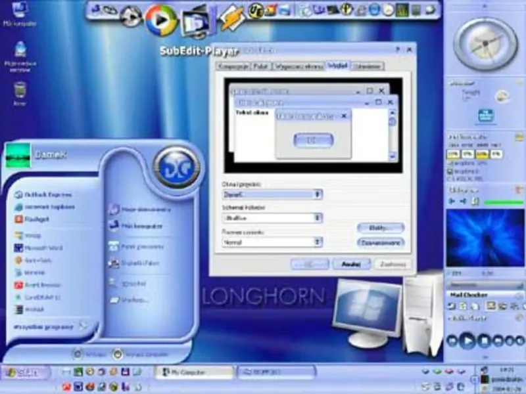
Task: Open Moje dokumenty in the start menu
Action: [140, 209]
